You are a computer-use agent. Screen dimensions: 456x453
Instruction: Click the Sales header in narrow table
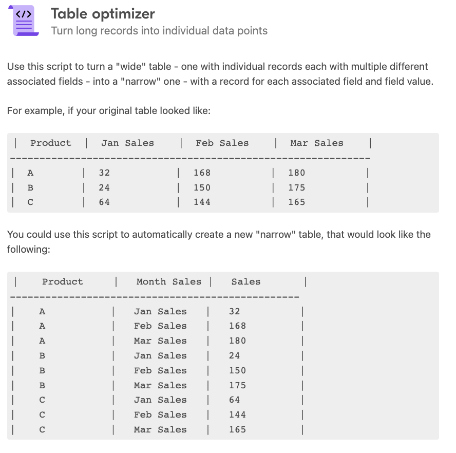[246, 281]
